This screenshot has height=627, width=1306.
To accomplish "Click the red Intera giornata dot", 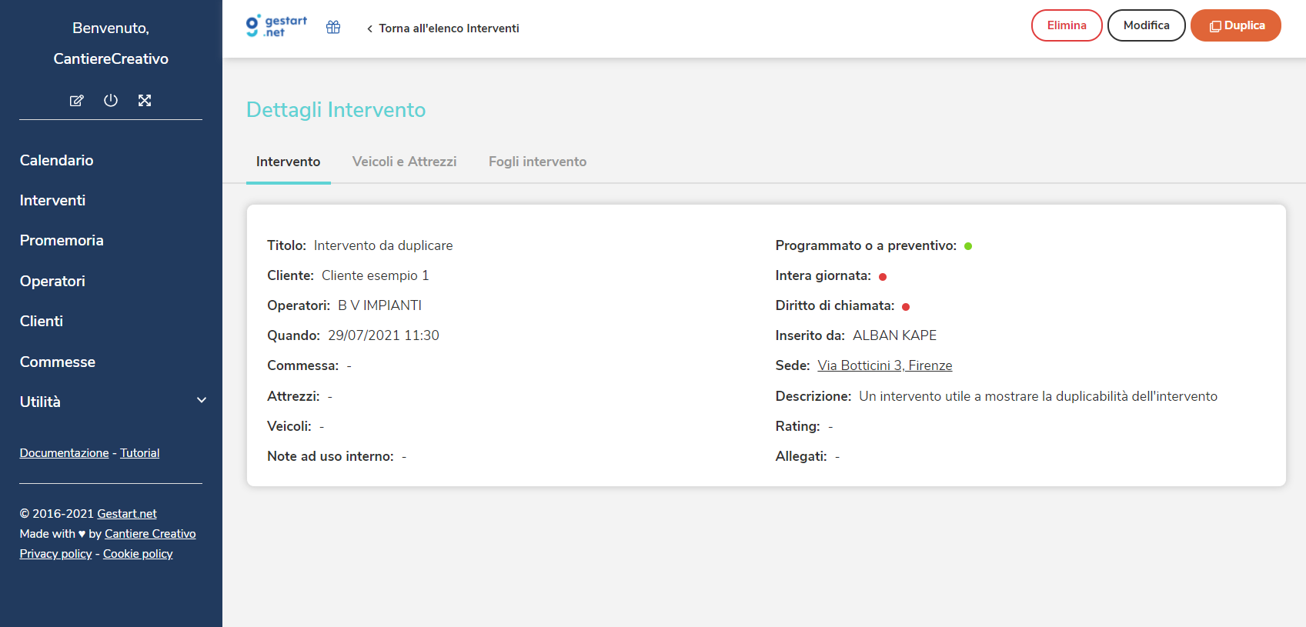I will (x=883, y=276).
